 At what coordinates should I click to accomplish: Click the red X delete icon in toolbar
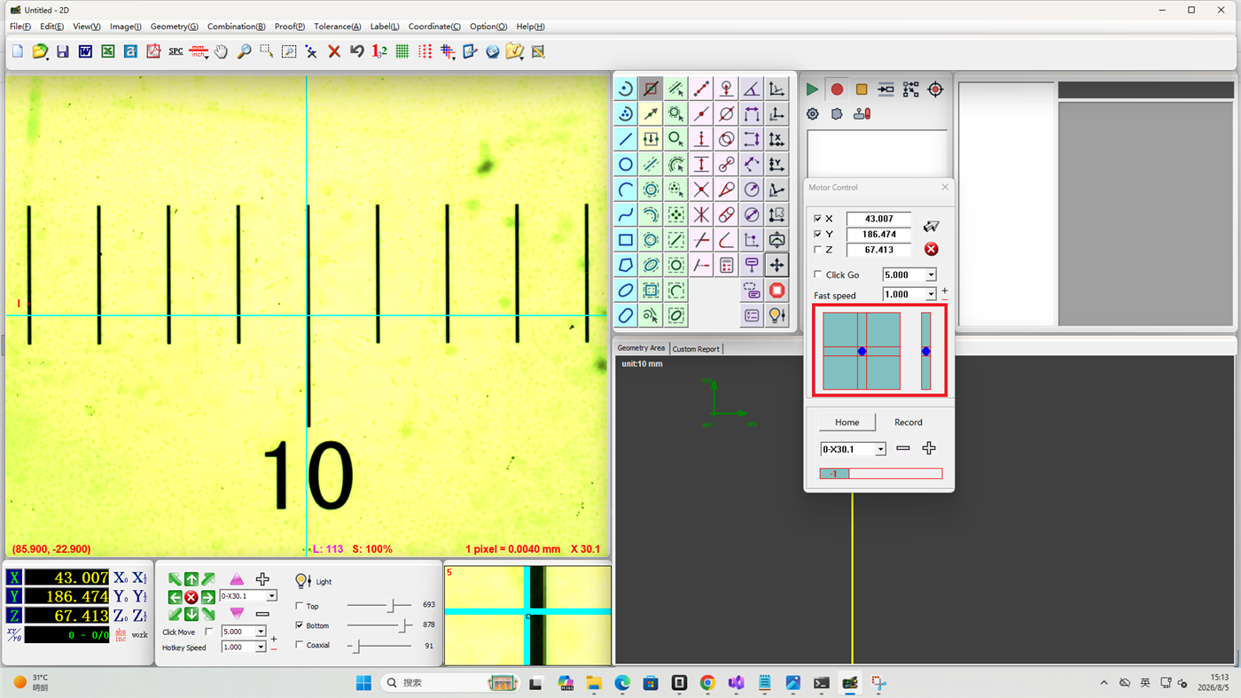(334, 51)
